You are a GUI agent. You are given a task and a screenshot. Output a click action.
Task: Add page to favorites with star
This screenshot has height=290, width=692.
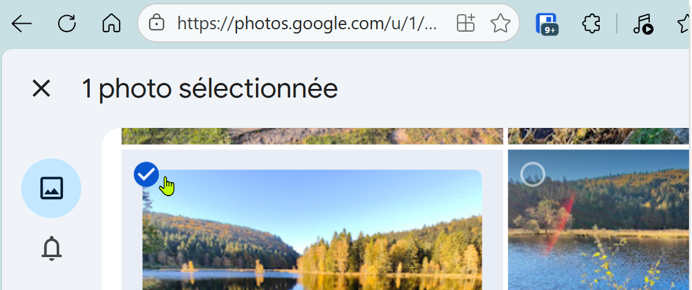[500, 24]
